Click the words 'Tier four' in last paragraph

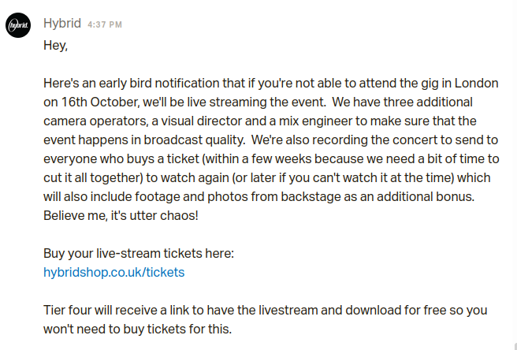[x=68, y=310]
